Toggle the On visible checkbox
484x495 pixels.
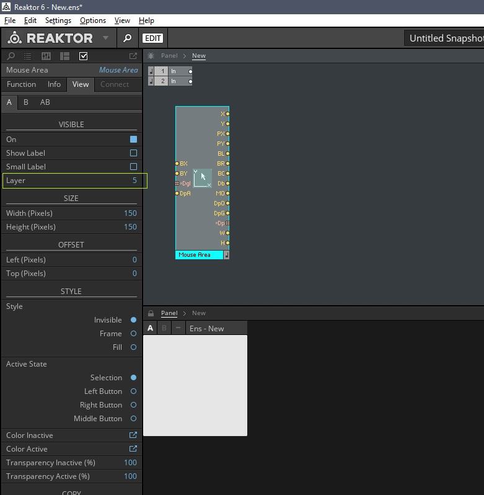(133, 139)
